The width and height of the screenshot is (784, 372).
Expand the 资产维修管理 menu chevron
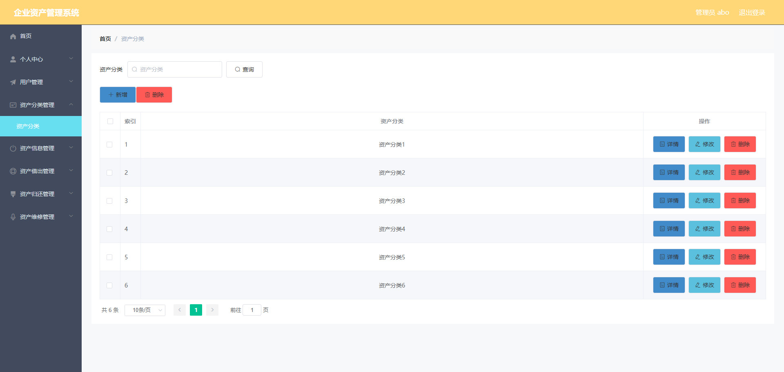[71, 216]
